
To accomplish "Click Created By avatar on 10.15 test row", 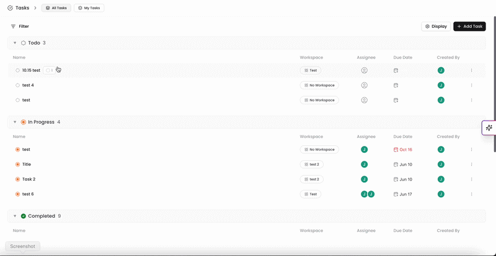I will tap(441, 70).
